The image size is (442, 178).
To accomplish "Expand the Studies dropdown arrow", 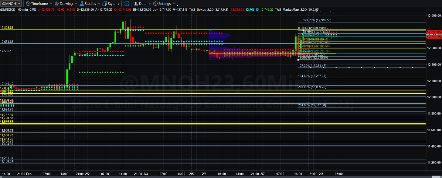I will click(x=99, y=4).
